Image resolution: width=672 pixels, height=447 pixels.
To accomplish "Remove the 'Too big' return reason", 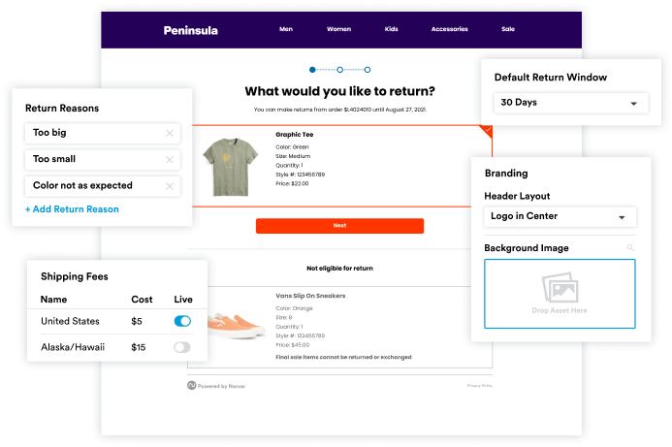I will (170, 133).
